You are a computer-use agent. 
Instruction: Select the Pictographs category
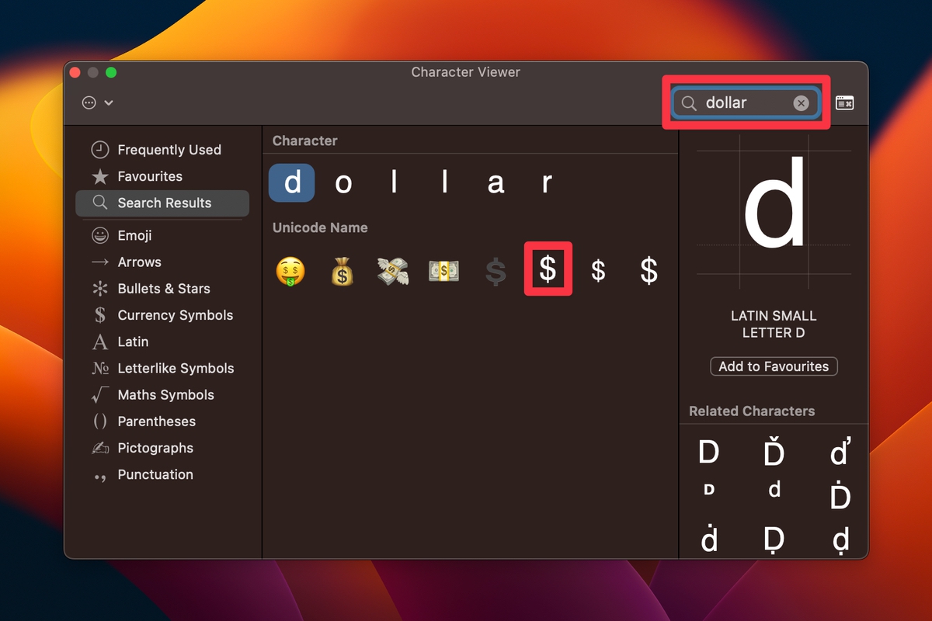155,448
